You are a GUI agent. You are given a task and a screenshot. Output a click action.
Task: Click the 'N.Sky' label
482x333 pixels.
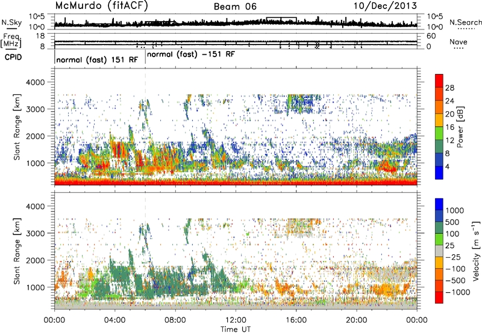(11, 22)
